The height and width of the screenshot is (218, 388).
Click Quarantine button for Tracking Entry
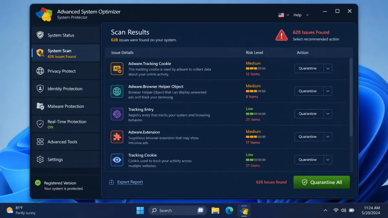tap(309, 114)
